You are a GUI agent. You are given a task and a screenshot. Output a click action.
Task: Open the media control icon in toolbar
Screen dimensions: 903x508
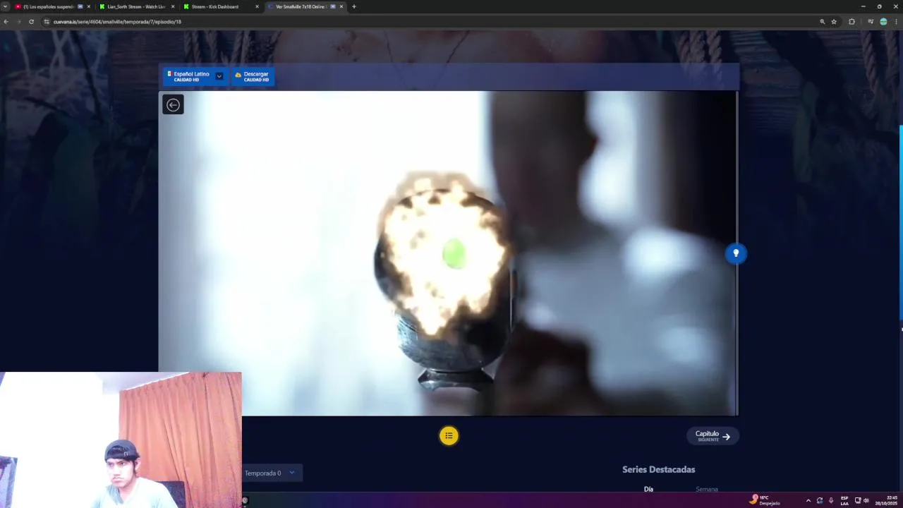tap(871, 22)
